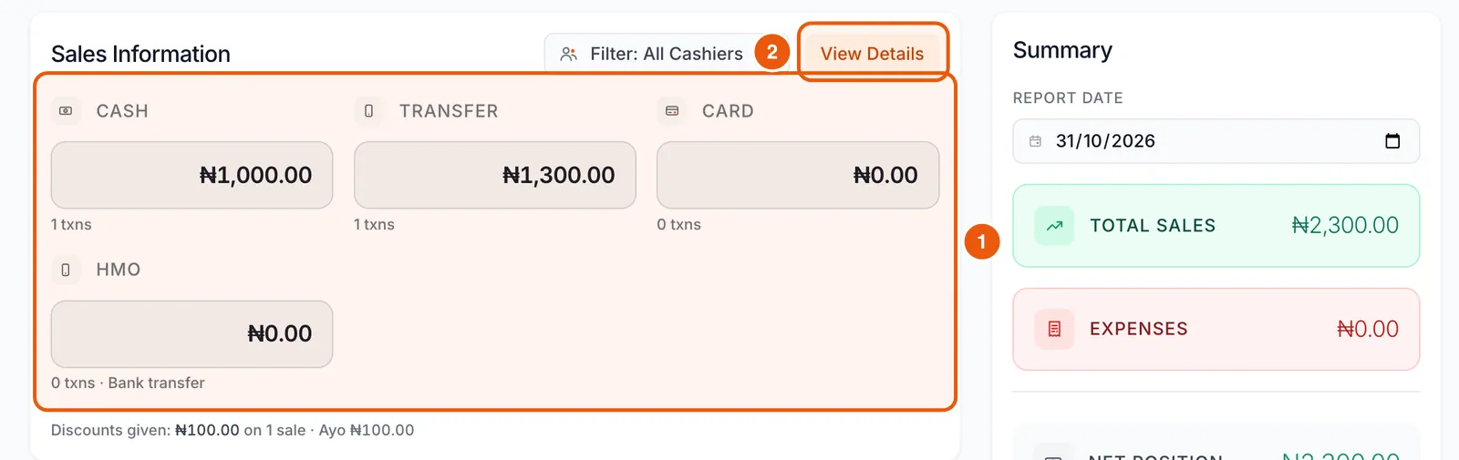
Task: Click the Transfer amount ₦1,300.00 field
Action: tap(495, 175)
